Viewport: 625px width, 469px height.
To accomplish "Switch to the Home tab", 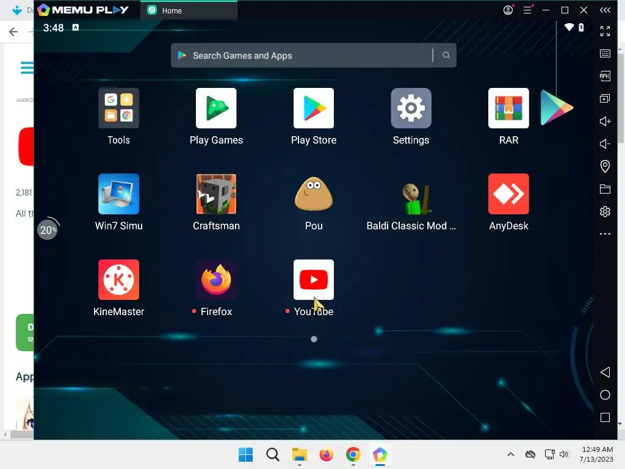I will tap(189, 10).
